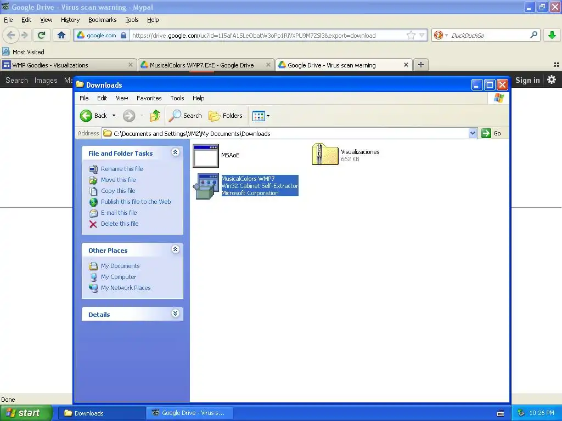
Task: Click the bookmark star in the URL bar
Action: coord(411,35)
